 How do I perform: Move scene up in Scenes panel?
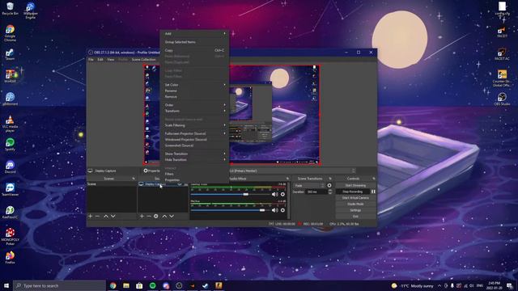coord(106,216)
